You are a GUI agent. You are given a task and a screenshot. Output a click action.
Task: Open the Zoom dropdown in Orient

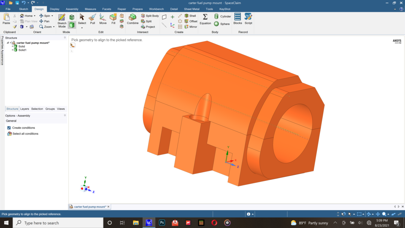(x=54, y=27)
